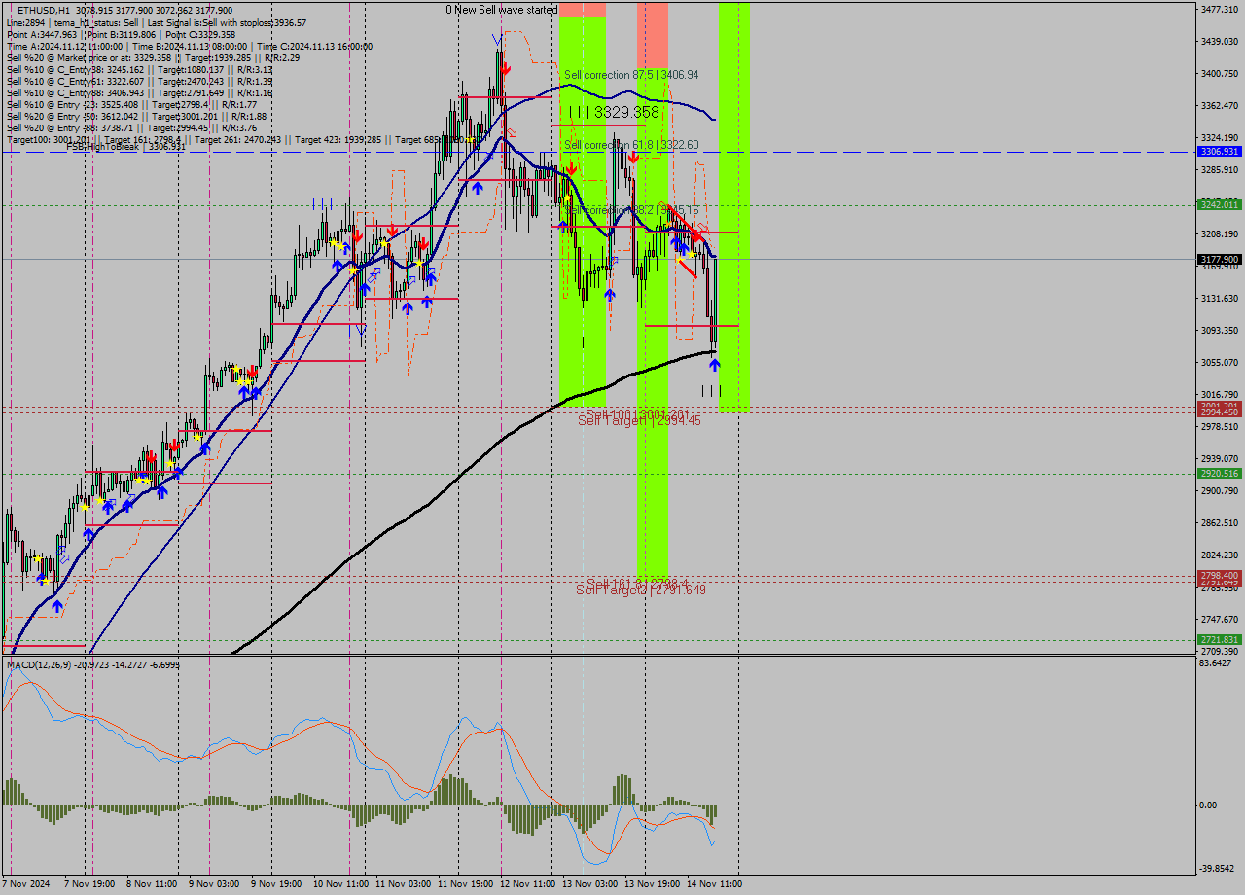
Task: Select the '11 Nov 19:00' time label
Action: [x=465, y=884]
